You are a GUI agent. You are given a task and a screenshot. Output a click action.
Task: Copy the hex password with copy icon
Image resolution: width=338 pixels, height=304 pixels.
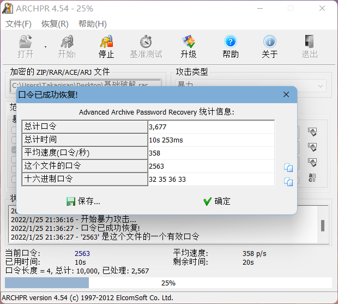click(x=288, y=182)
